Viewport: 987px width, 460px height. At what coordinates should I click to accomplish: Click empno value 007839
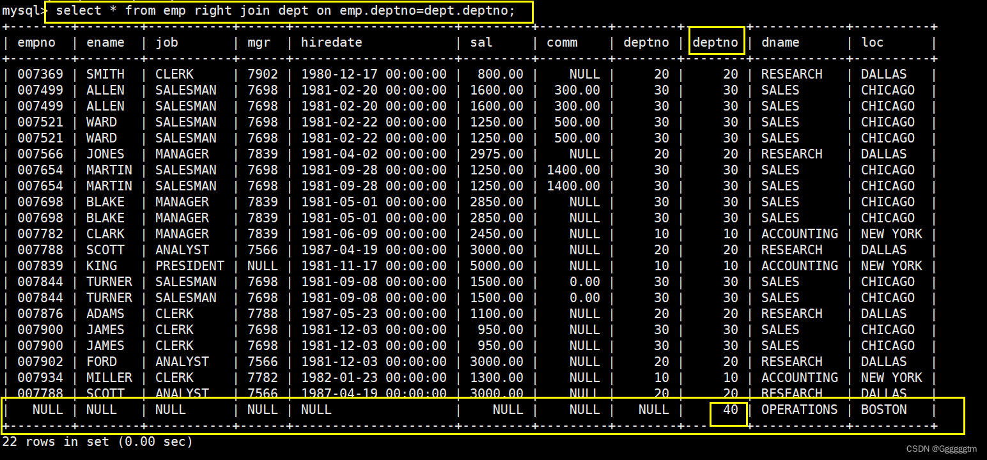click(x=40, y=266)
